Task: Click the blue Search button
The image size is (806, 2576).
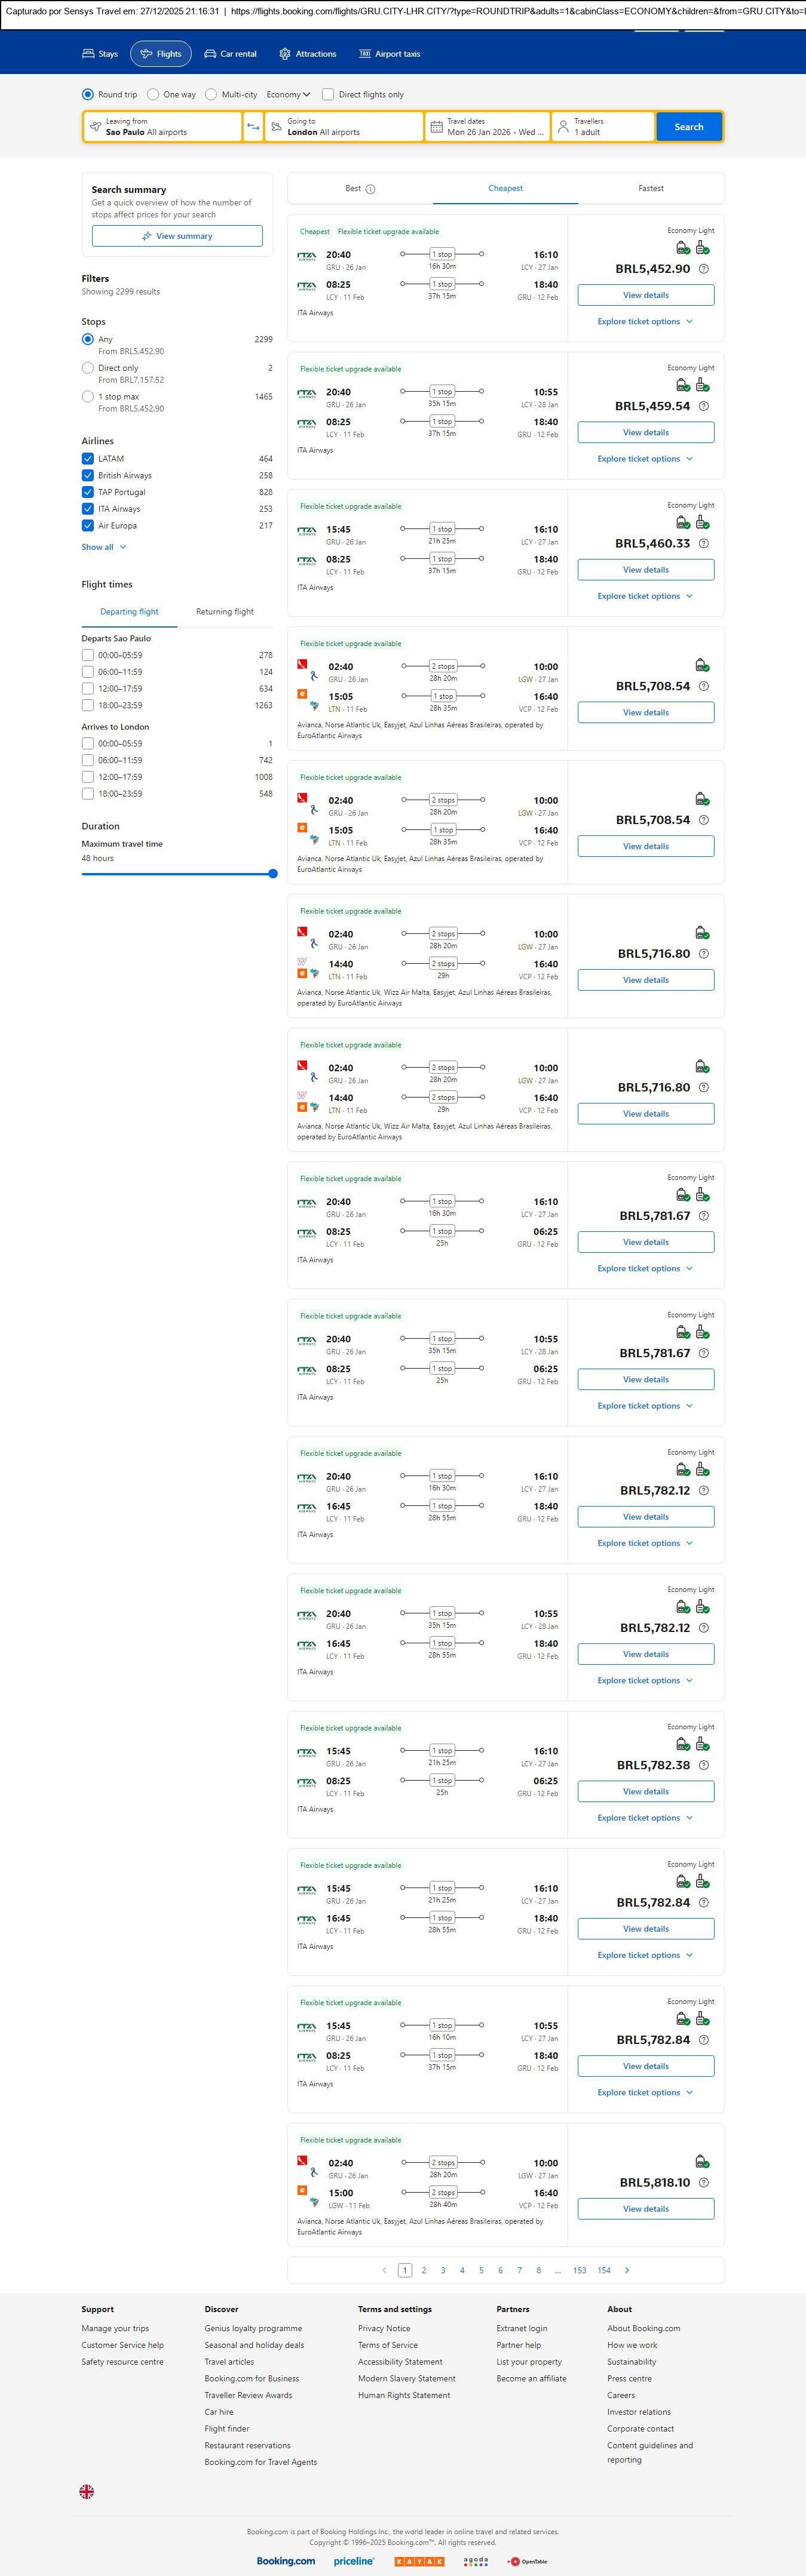Action: 688,127
